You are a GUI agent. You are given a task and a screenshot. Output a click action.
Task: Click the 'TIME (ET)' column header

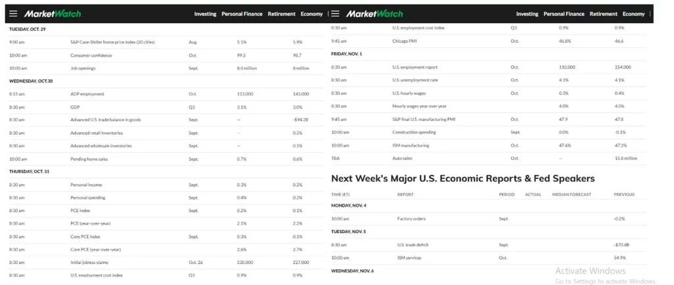click(340, 195)
